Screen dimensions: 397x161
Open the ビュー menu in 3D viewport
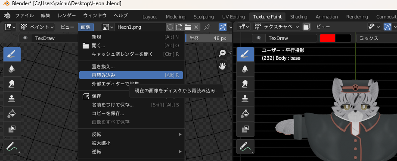point(323,27)
